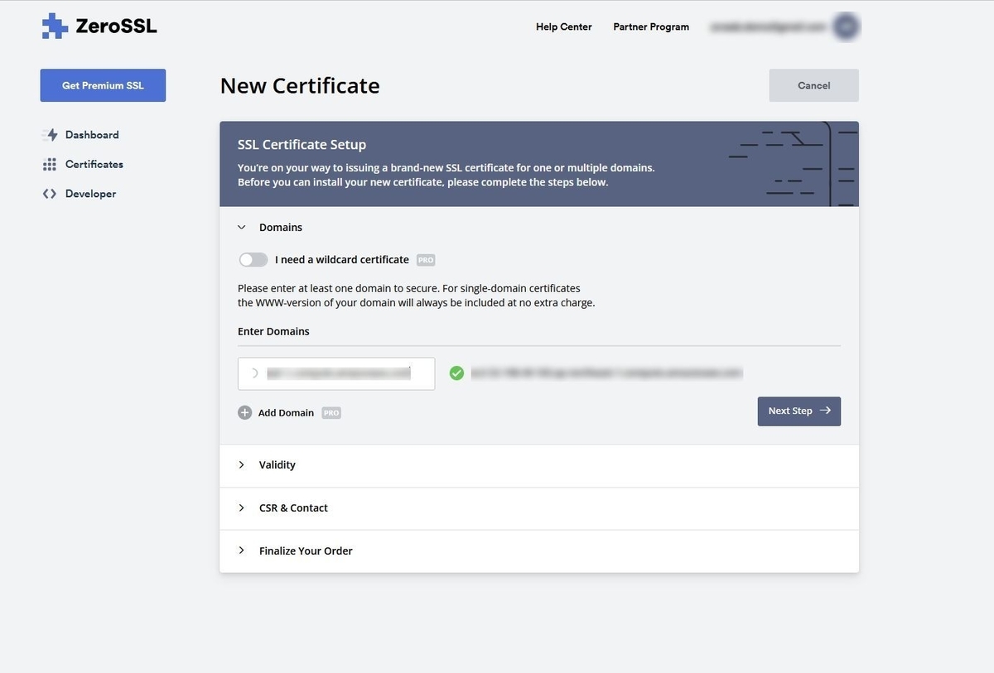This screenshot has height=673, width=994.
Task: Click the Developer code brackets icon
Action: tap(50, 194)
